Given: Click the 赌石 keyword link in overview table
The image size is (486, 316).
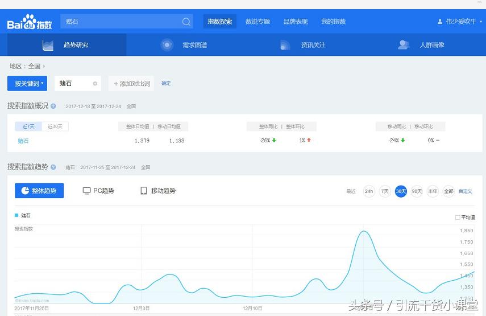Looking at the screenshot, I should 23,141.
